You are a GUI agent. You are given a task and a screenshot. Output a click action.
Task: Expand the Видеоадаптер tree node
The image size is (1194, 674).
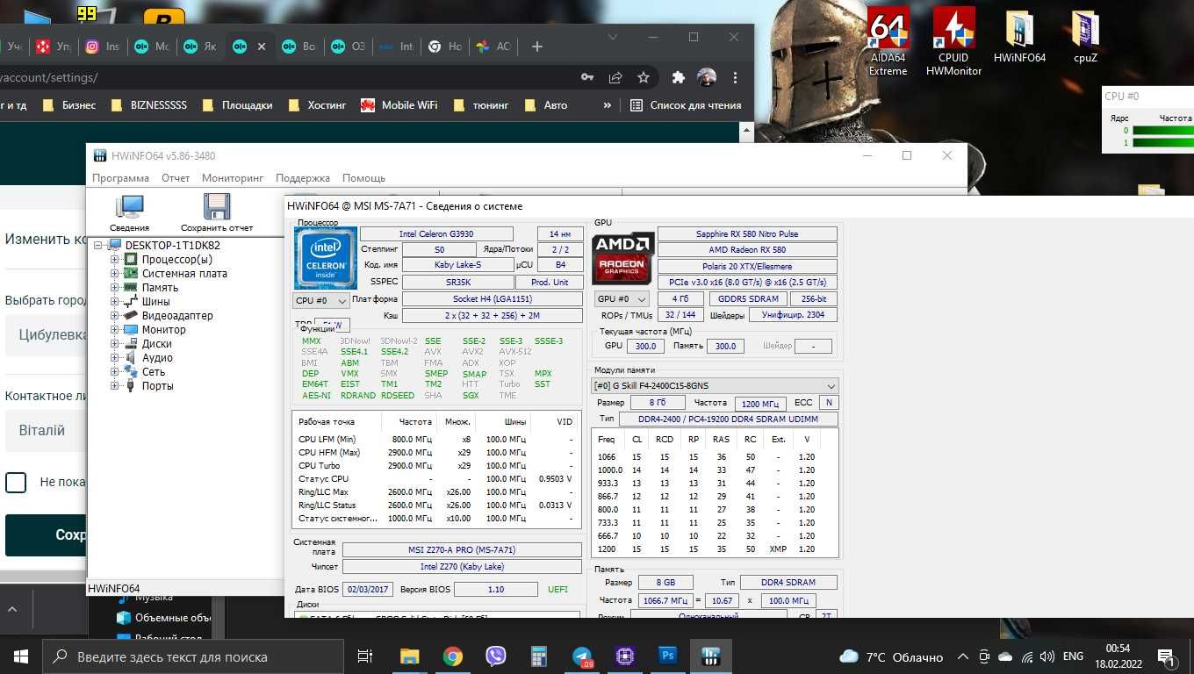[x=114, y=316]
